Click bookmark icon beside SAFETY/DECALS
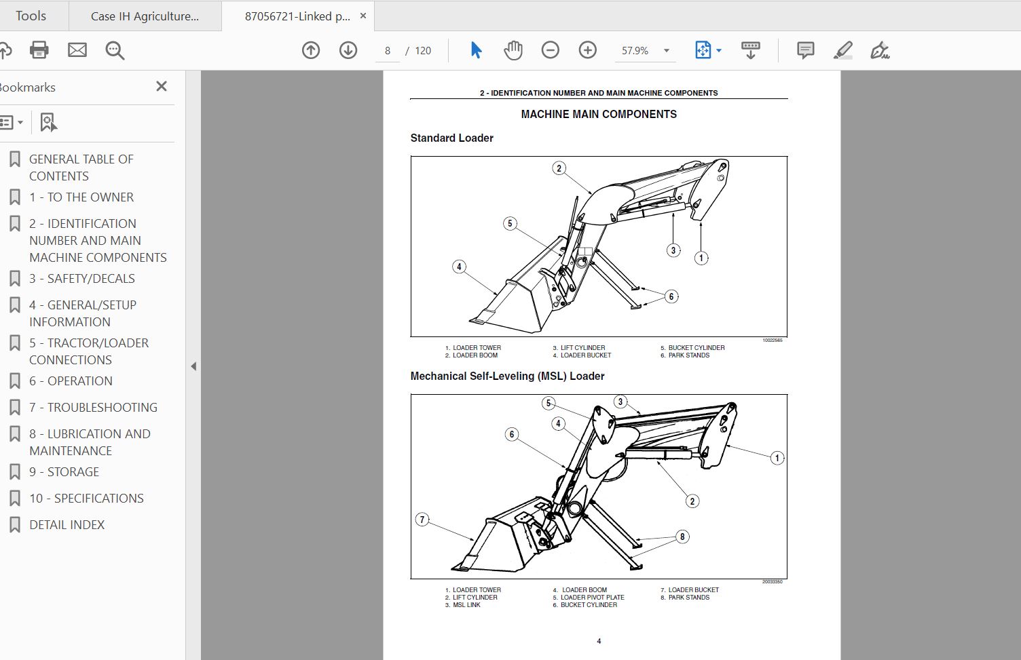The width and height of the screenshot is (1021, 660). click(14, 279)
